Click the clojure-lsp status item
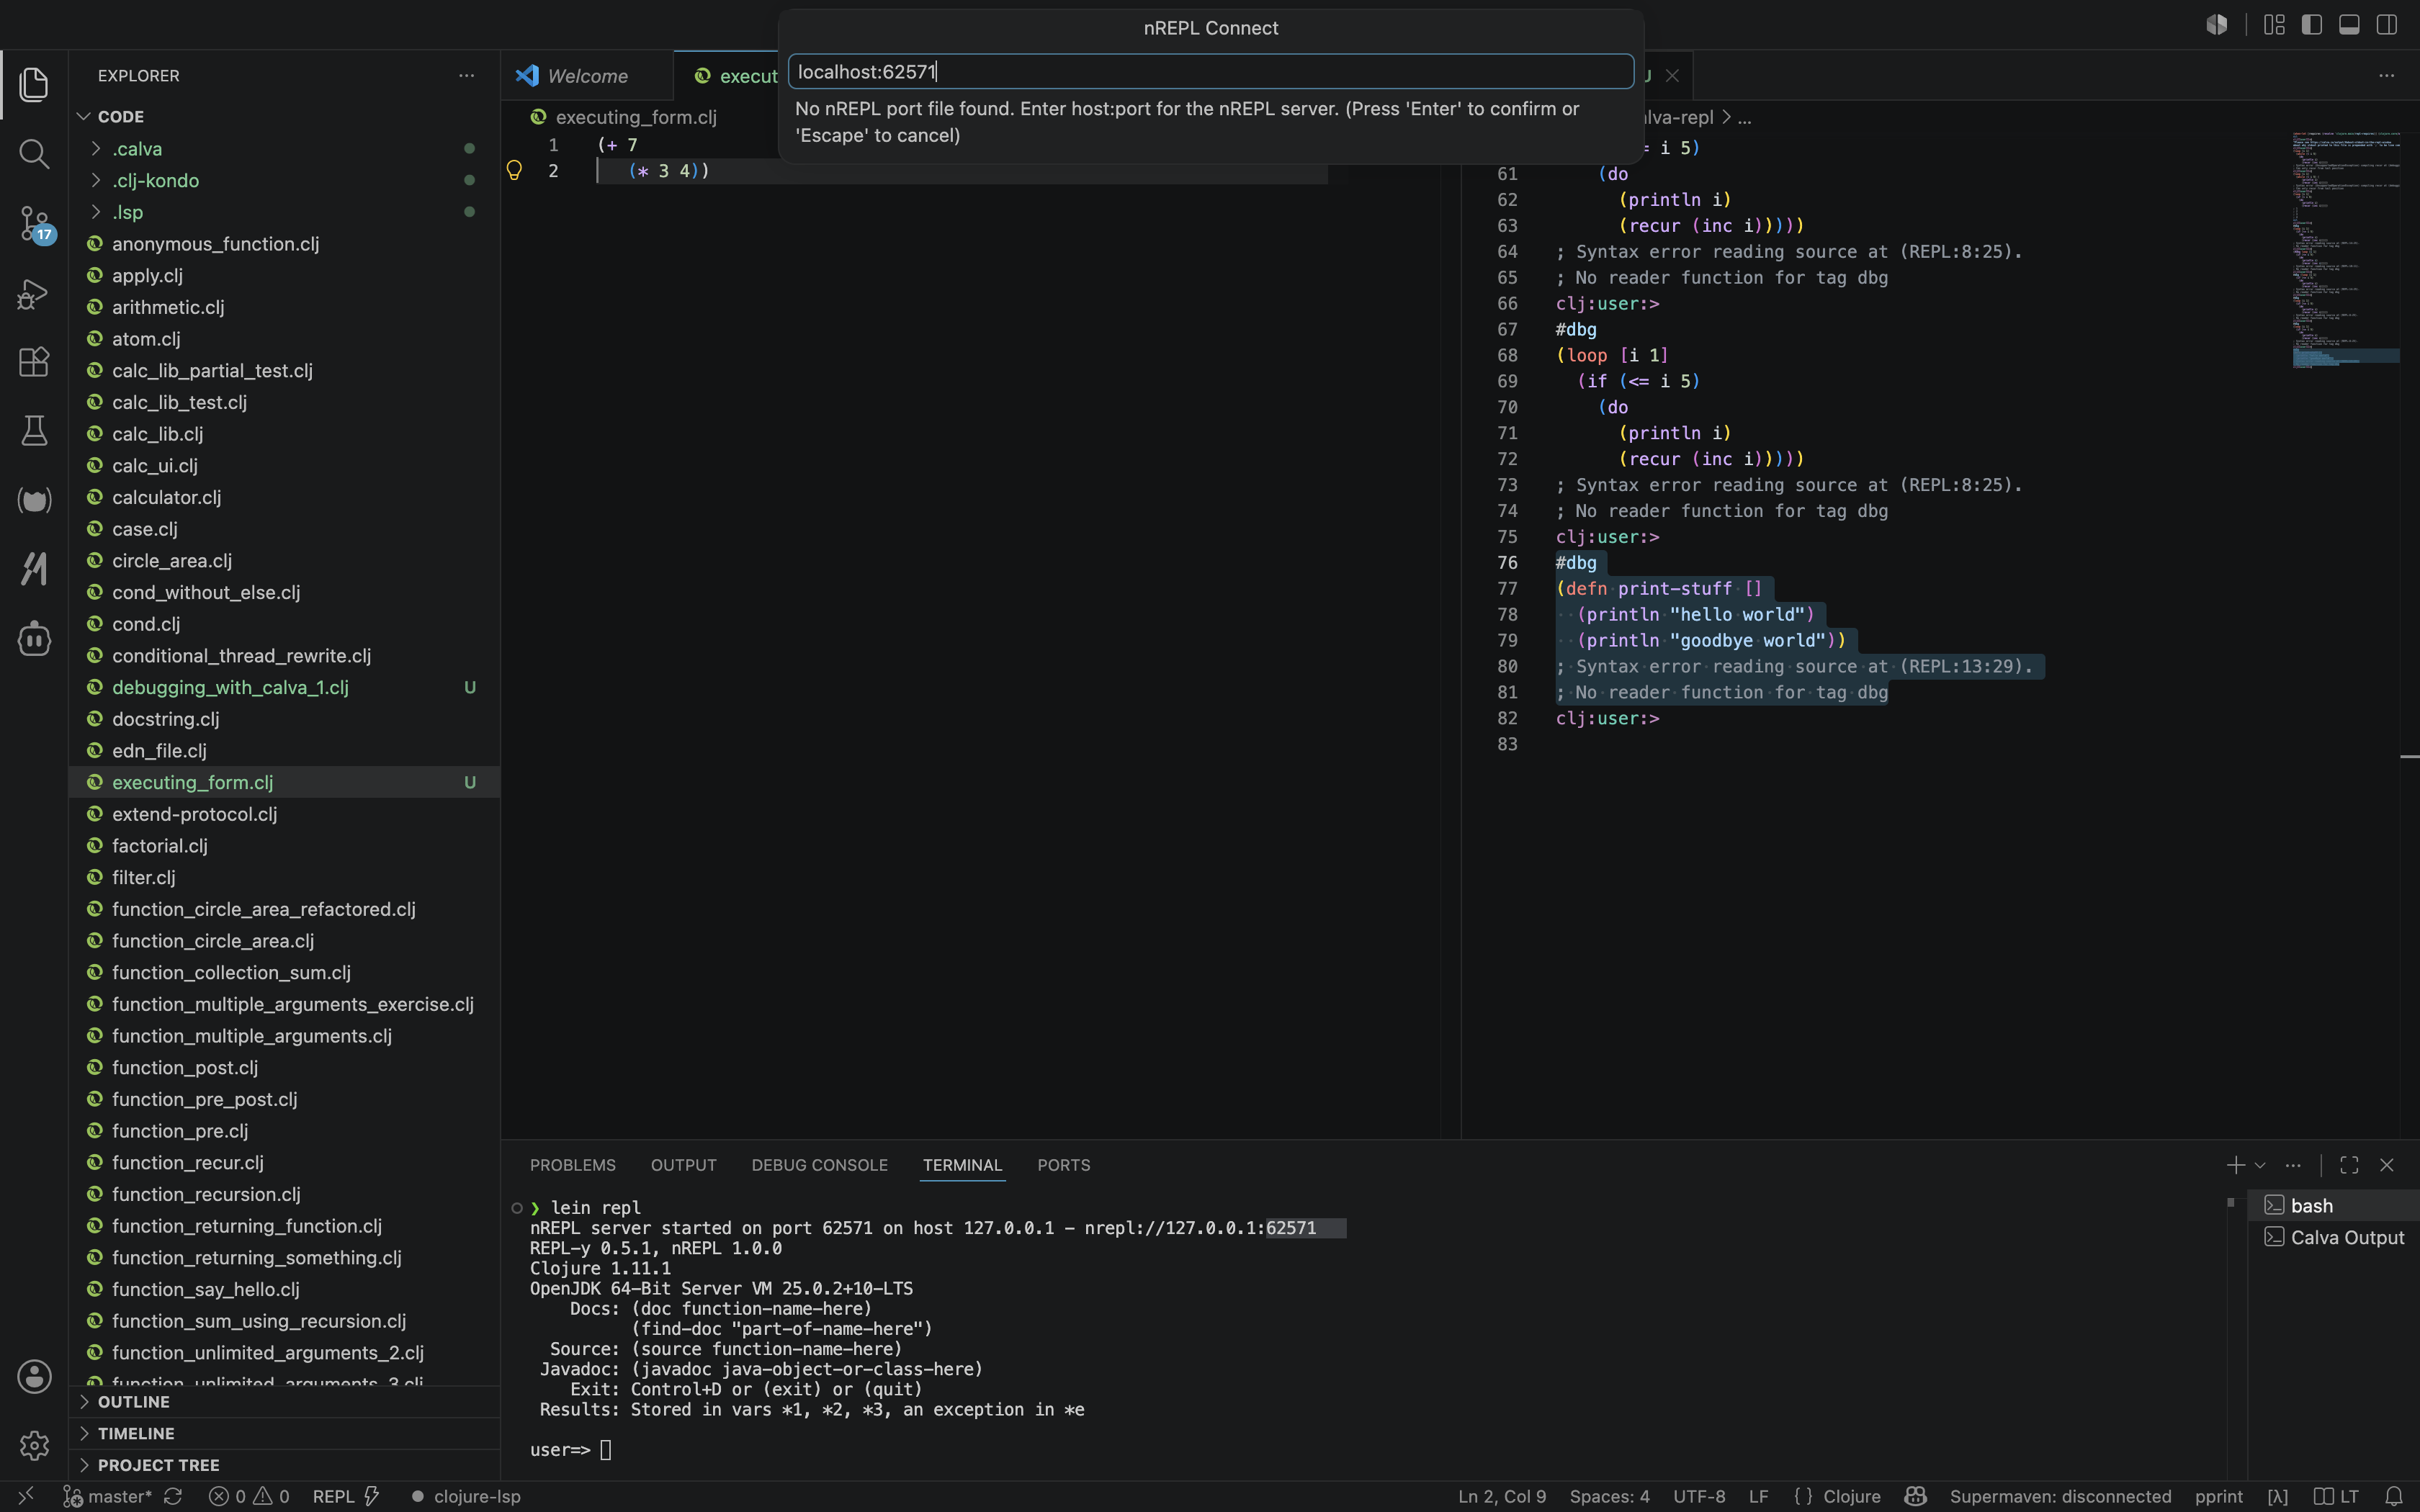Viewport: 2420px width, 1512px height. [x=465, y=1497]
